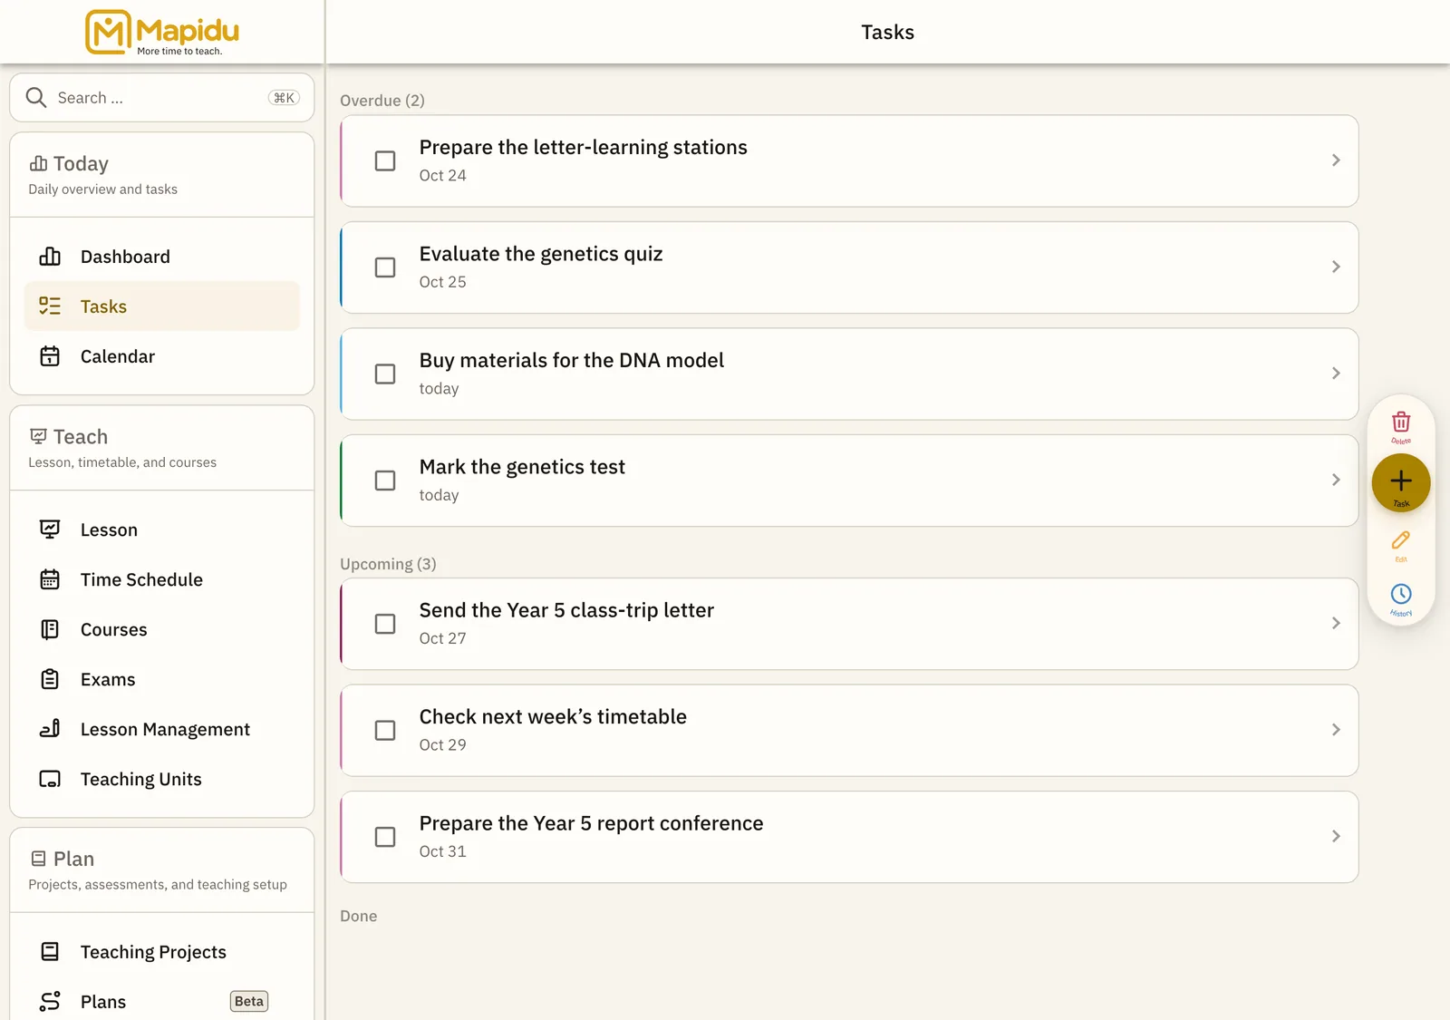Expand Check next week's timetable chevron
The width and height of the screenshot is (1450, 1020).
click(1336, 730)
